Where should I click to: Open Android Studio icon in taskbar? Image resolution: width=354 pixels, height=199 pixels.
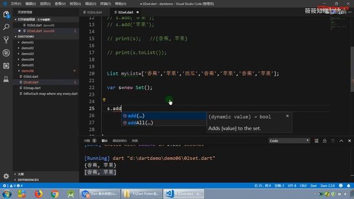pos(71,194)
